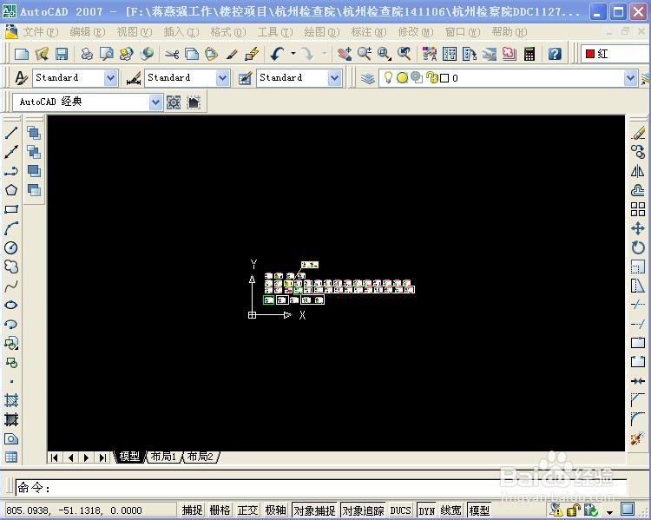Viewport: 651px width, 520px height.
Task: Switch to the 布局1 layout tab
Action: (x=163, y=457)
